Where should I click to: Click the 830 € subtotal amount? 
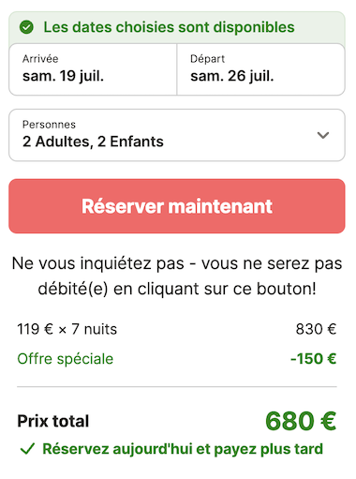316,329
